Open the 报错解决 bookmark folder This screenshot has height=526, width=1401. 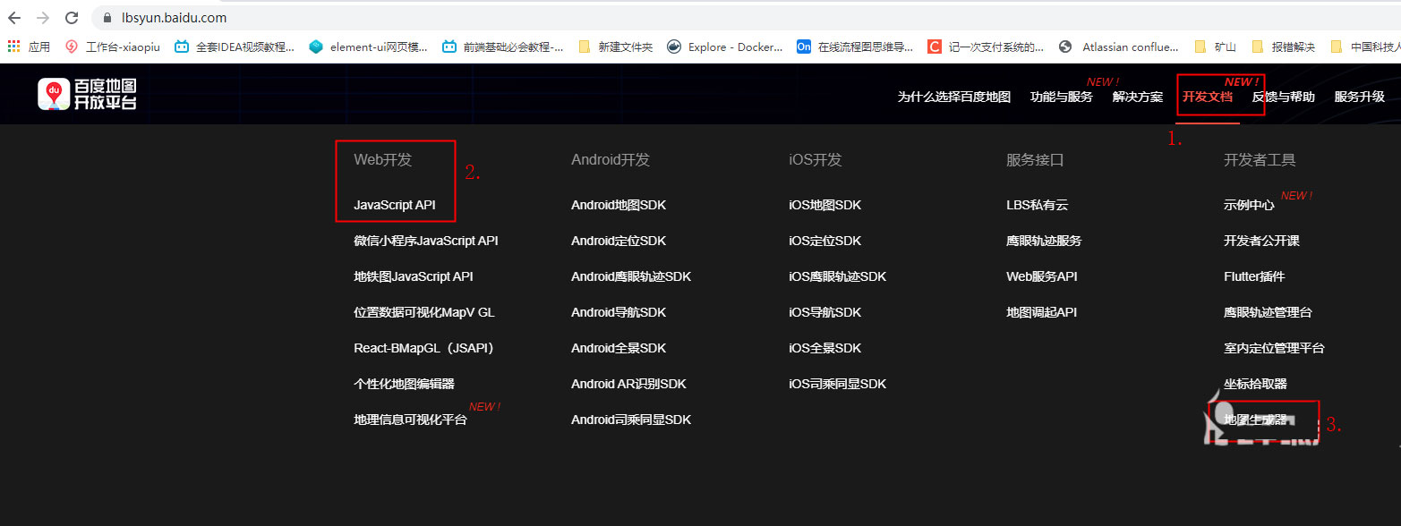[1283, 47]
